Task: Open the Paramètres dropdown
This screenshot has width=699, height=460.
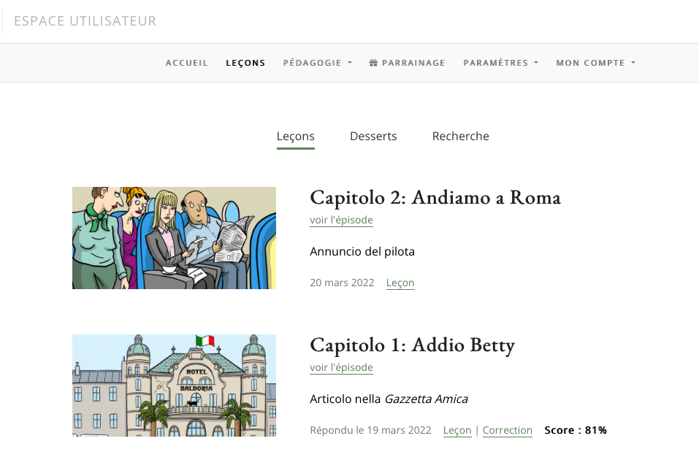Action: tap(500, 63)
